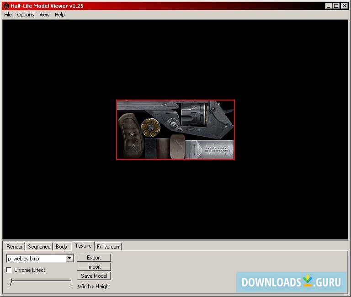Switch to the Body tab
Viewport: 351px width, 297px height.
coord(61,247)
